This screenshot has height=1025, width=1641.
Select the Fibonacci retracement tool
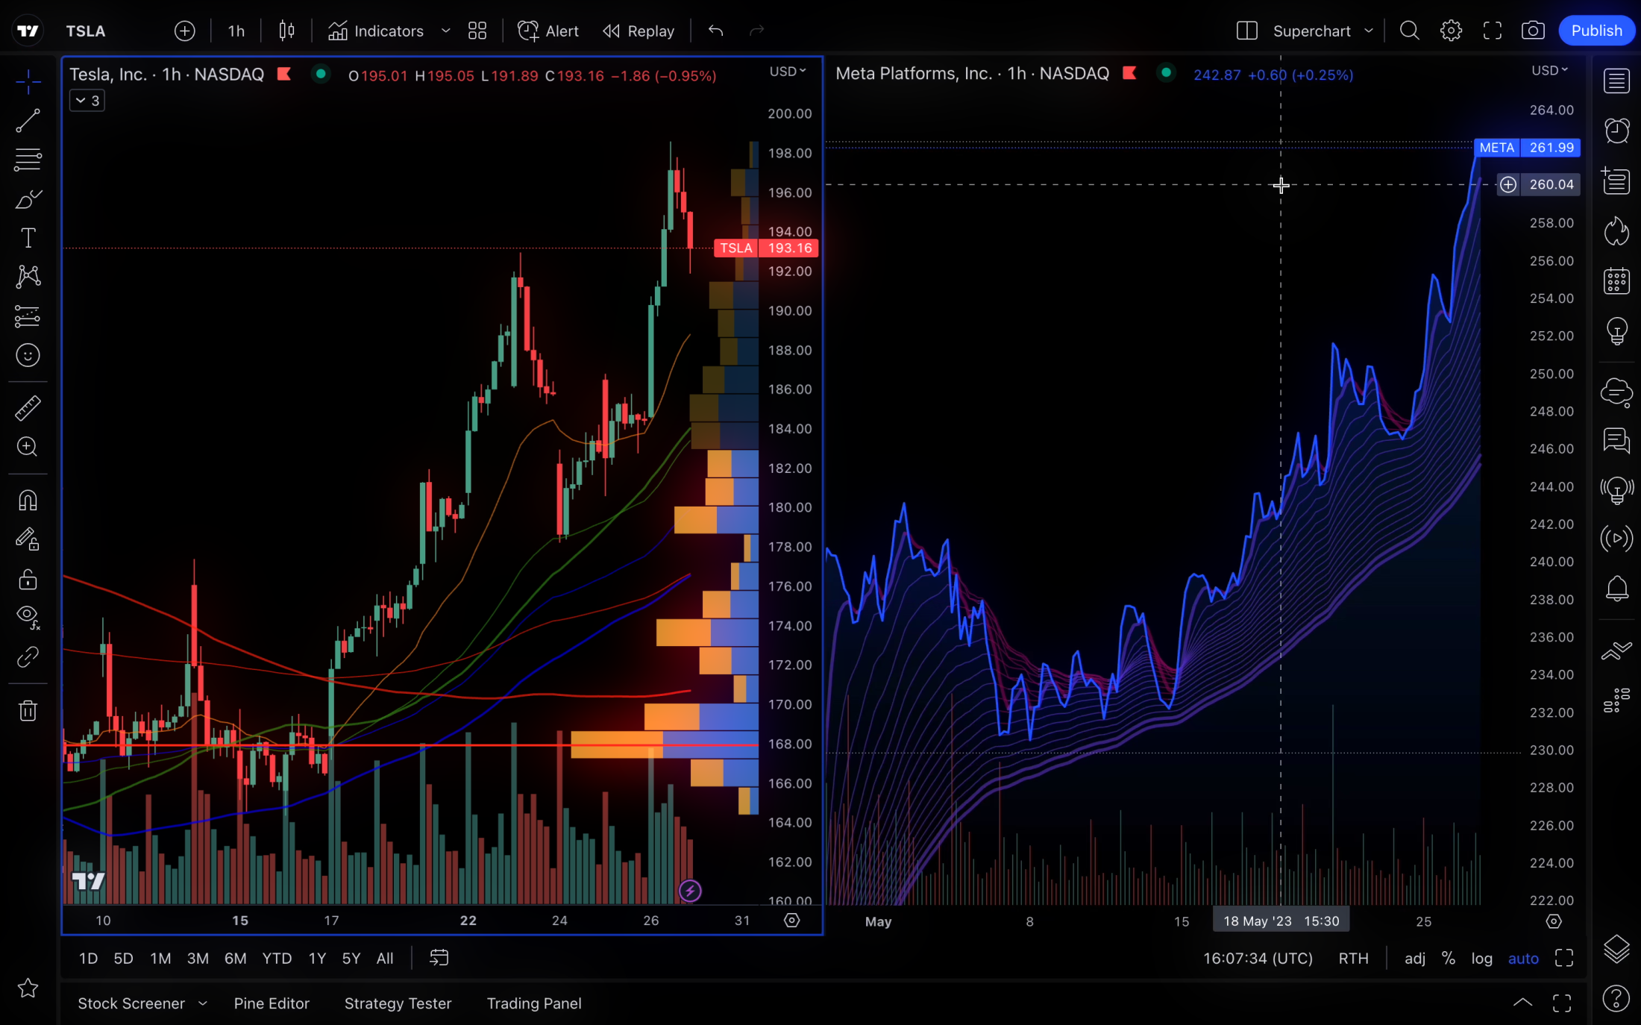click(x=28, y=160)
